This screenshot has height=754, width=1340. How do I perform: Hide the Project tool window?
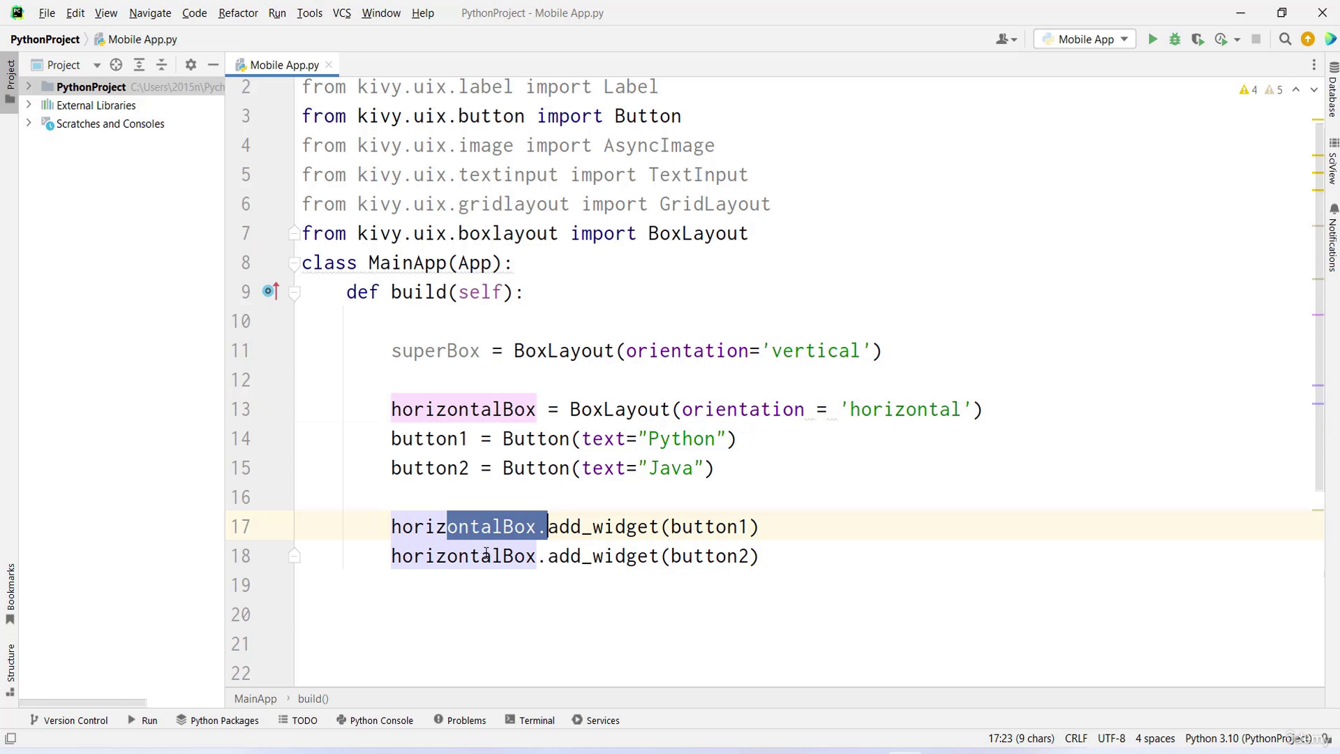[213, 65]
